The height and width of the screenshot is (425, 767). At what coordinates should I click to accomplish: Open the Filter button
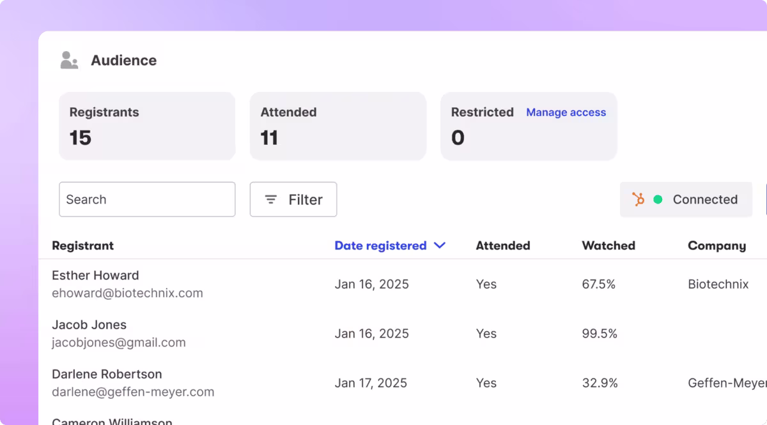point(293,200)
